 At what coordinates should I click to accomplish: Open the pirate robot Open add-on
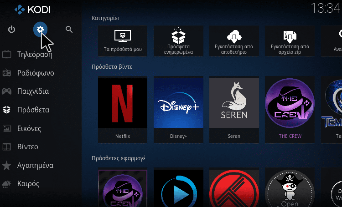pyautogui.click(x=290, y=188)
